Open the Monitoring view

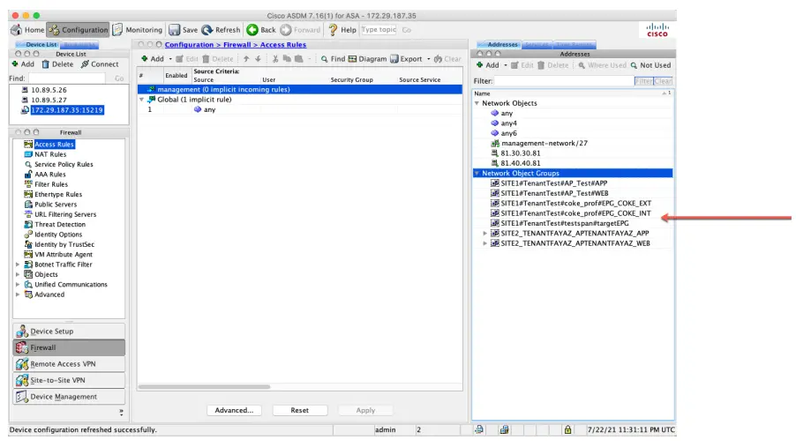(138, 30)
